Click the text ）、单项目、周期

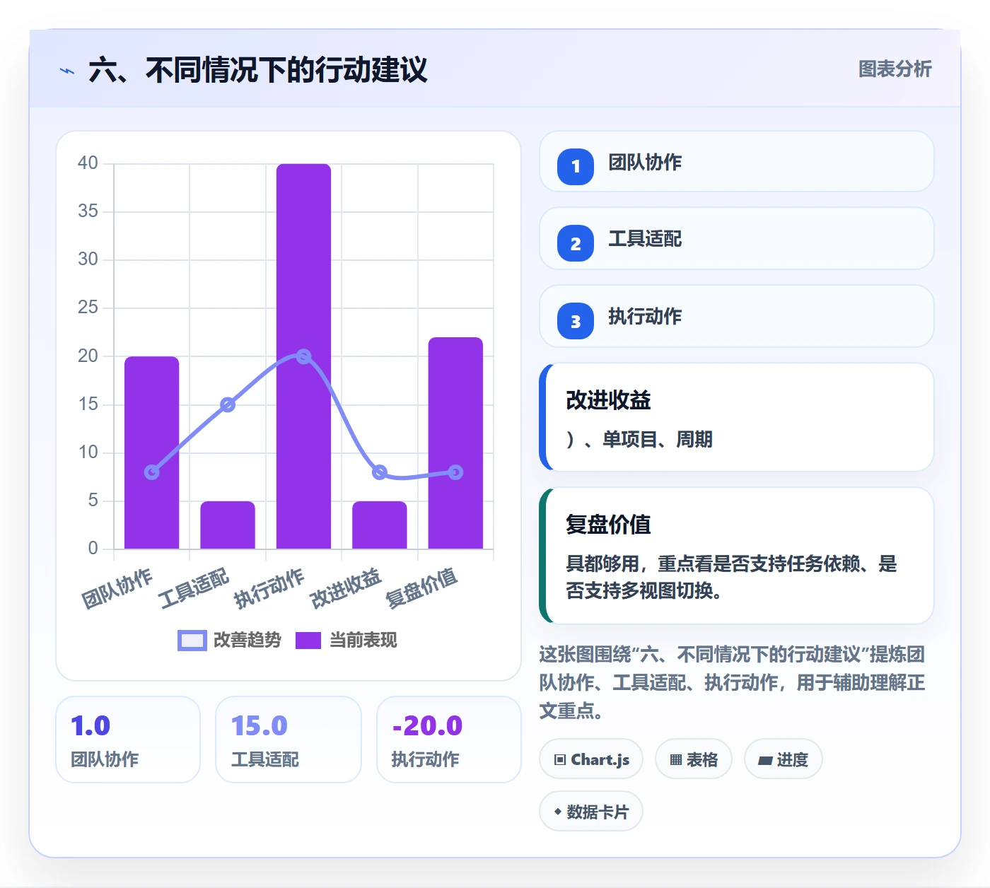[639, 440]
